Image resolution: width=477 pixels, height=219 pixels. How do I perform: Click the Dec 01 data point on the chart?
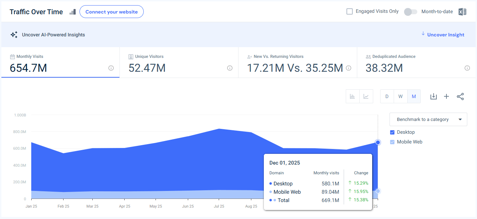(x=377, y=142)
